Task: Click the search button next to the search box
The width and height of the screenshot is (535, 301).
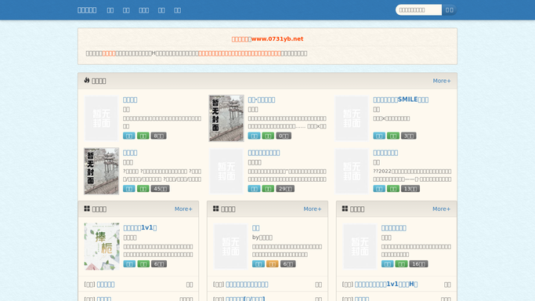Action: coord(450,10)
